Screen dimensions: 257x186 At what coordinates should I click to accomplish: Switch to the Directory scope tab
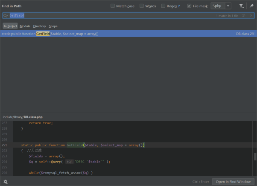[x=40, y=26]
